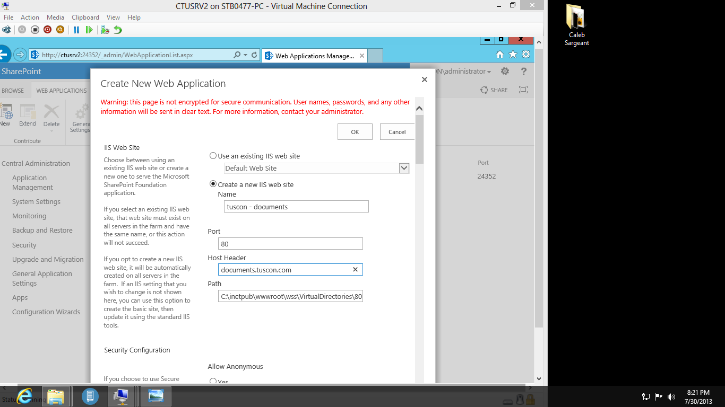
Task: Open Internet Explorer Tools gear
Action: pyautogui.click(x=526, y=55)
